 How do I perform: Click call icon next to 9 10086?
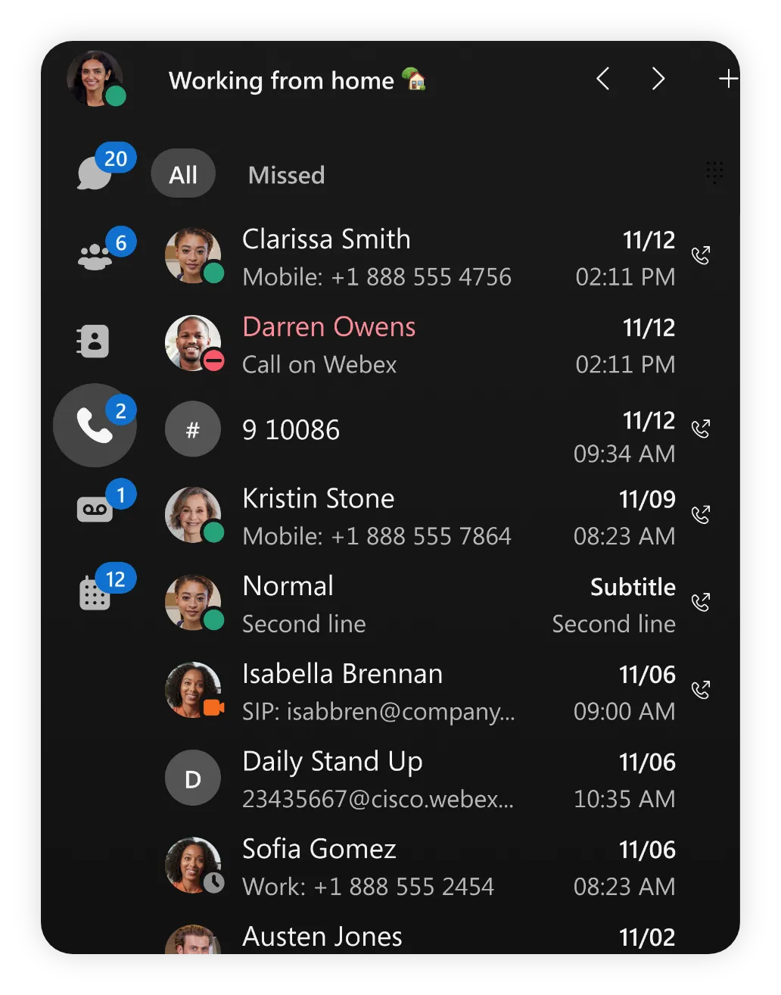pyautogui.click(x=701, y=429)
